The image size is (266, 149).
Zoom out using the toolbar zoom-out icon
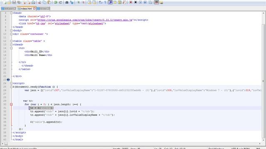coord(83,2)
